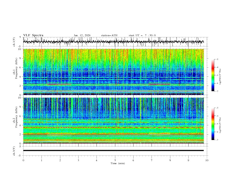Click the time axis tick label "10"
Image resolution: width=233 pixels, height=180 pixels.
[207, 160]
